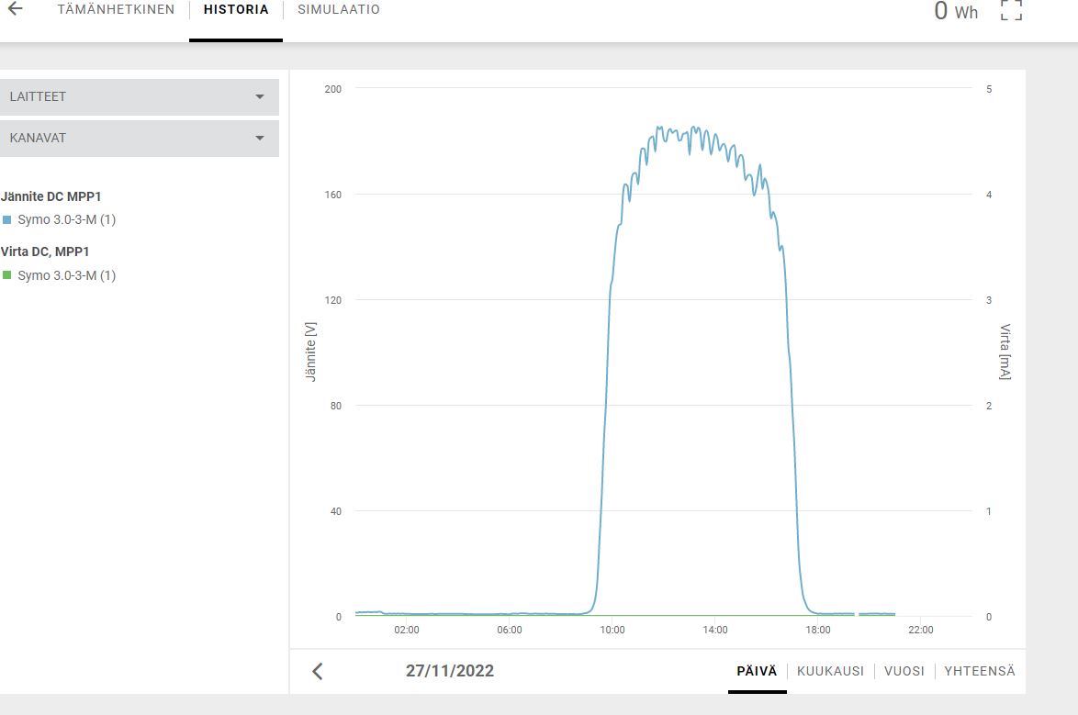Show the VUOSI yearly view
1078x715 pixels.
point(904,671)
